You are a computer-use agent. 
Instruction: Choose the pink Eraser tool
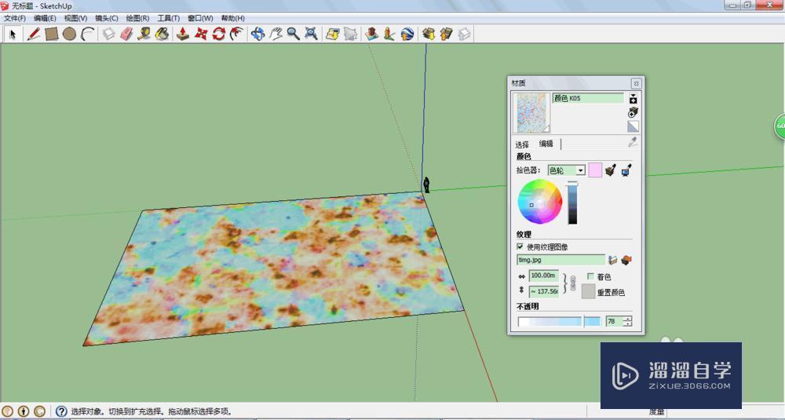[126, 34]
